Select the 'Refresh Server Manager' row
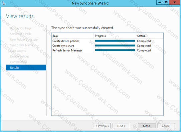Viewport: 181px width, 132px height. pos(107,50)
